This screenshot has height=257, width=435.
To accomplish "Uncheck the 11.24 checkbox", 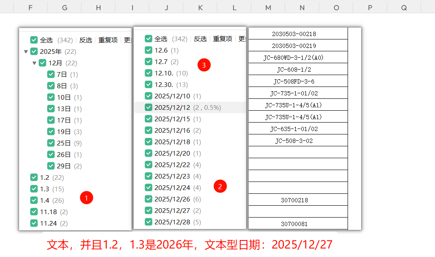I will (x=34, y=223).
